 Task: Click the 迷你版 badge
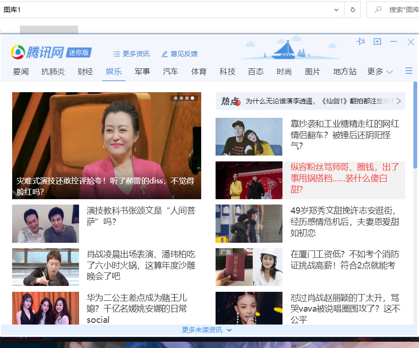click(79, 53)
